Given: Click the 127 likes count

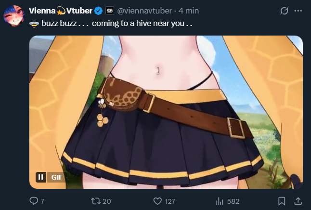Looking at the screenshot, I should coord(170,201).
